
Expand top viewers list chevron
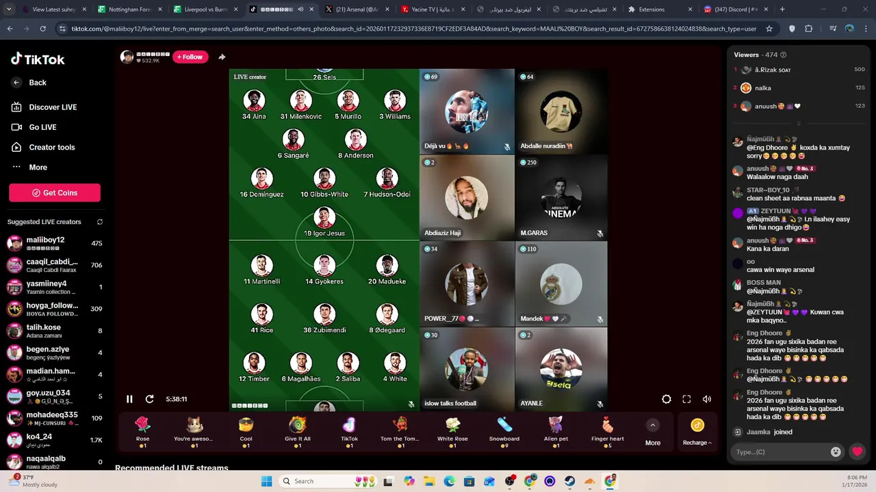click(x=798, y=123)
